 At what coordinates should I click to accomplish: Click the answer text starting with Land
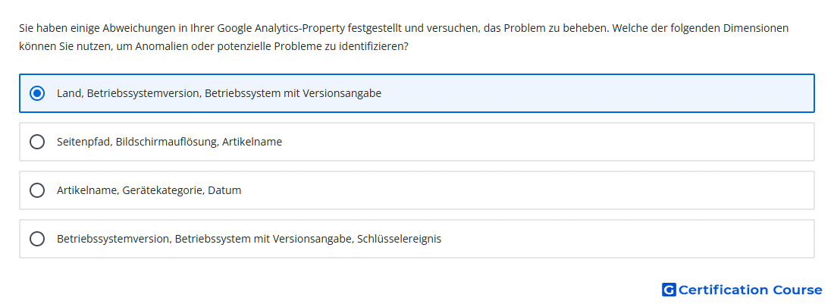tap(219, 93)
